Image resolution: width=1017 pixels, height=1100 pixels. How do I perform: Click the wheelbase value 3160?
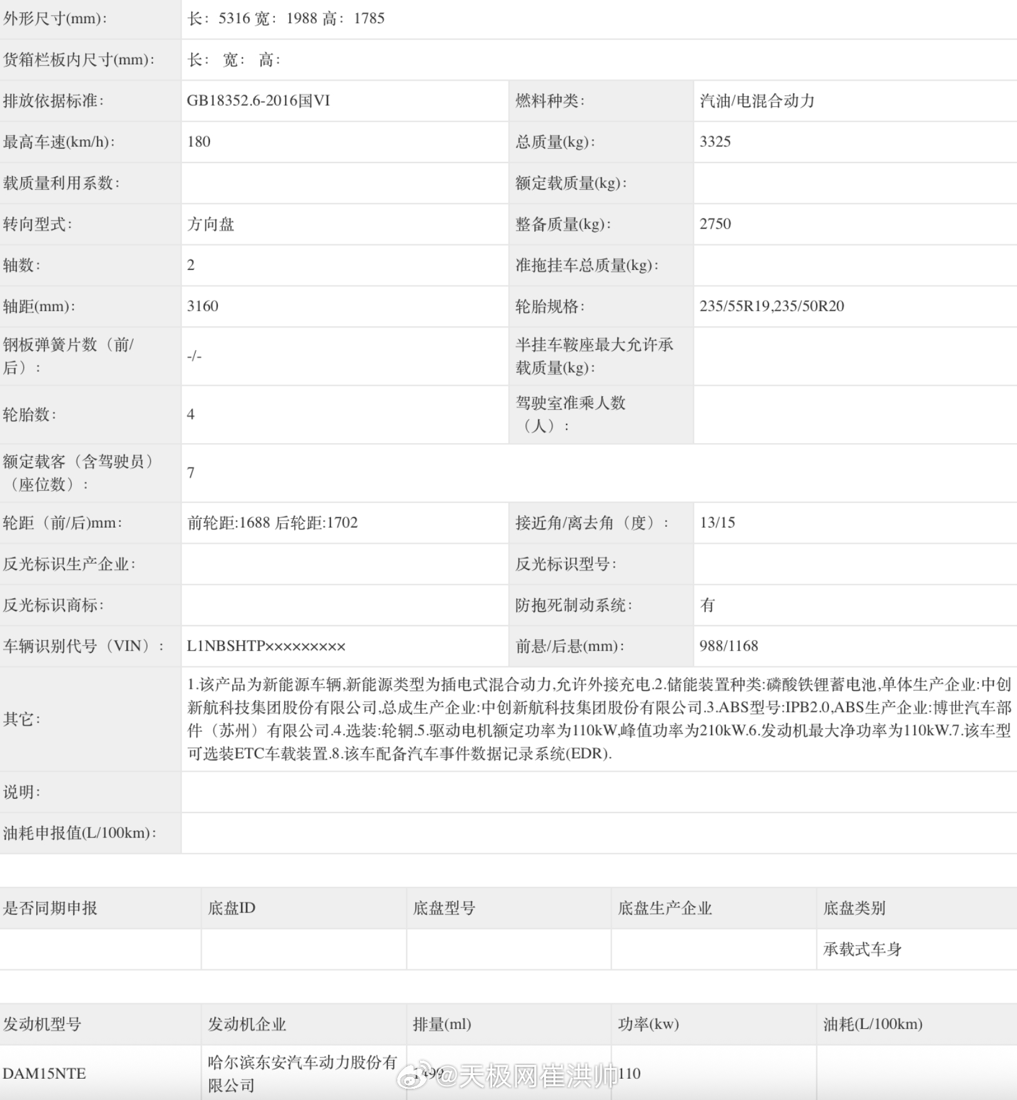tap(202, 306)
